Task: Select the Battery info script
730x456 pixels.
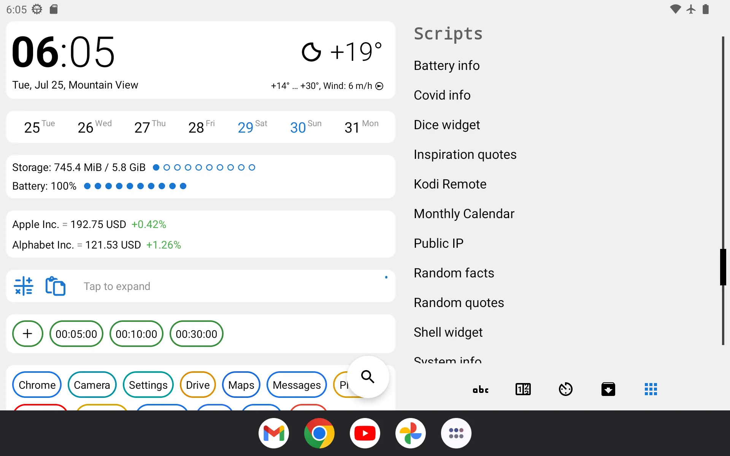Action: pos(446,65)
